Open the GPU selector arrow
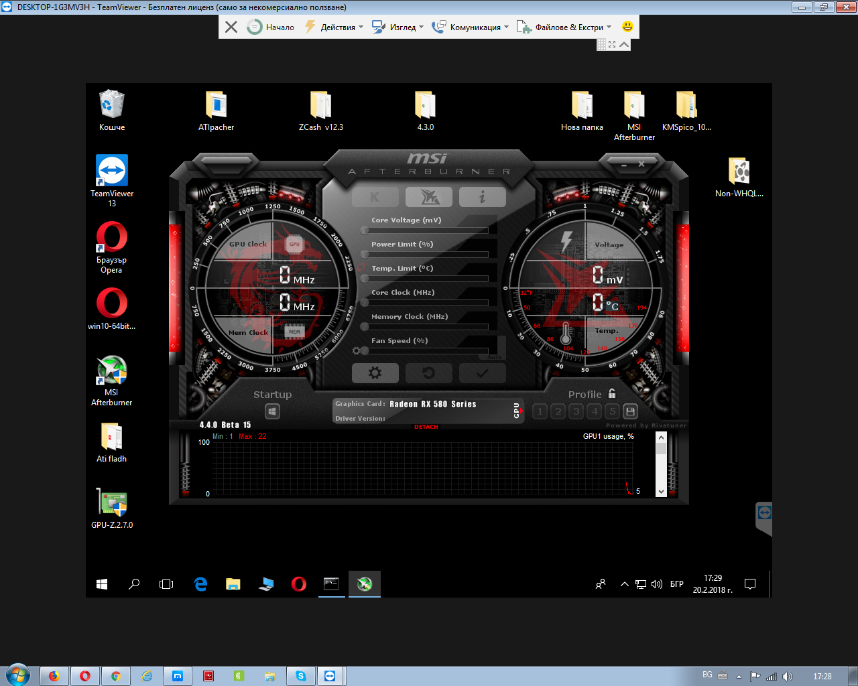858x686 pixels. click(x=521, y=410)
